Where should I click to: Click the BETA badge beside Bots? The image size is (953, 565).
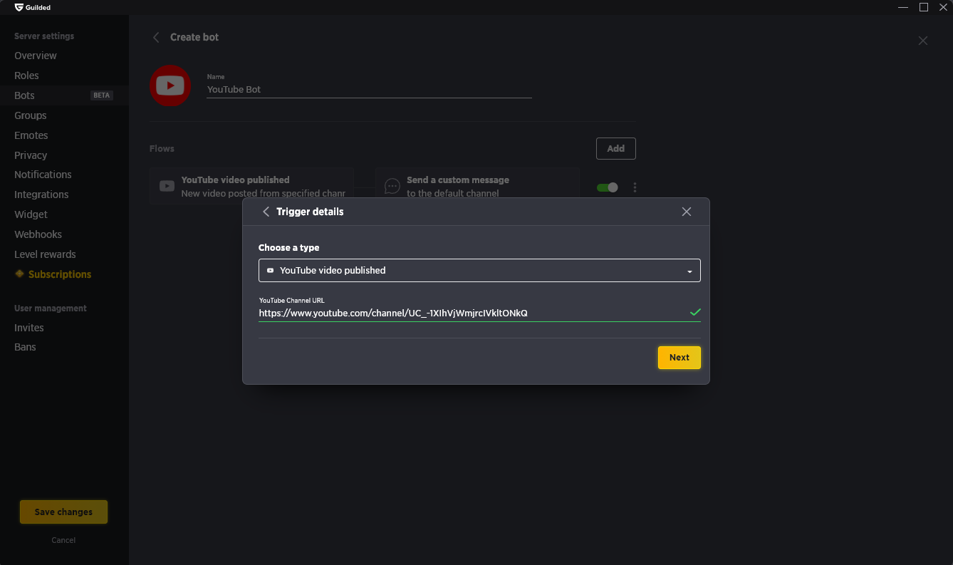pyautogui.click(x=102, y=95)
